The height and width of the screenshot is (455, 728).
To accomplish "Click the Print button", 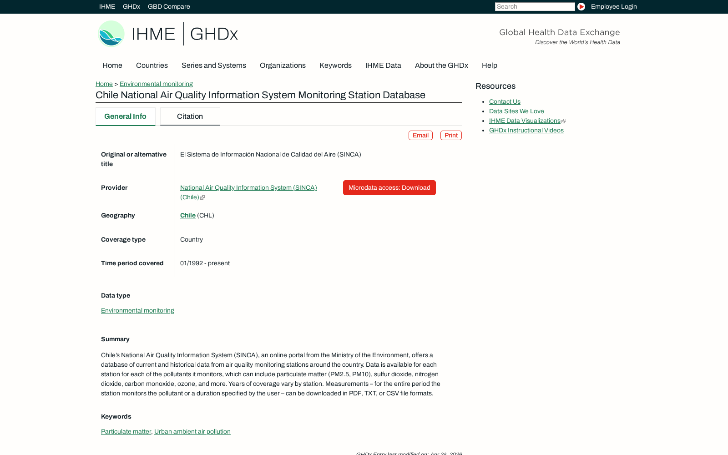I will 451,136.
